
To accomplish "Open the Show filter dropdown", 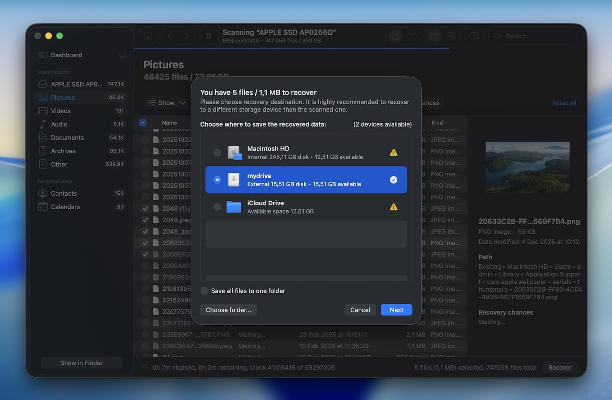I will 167,102.
